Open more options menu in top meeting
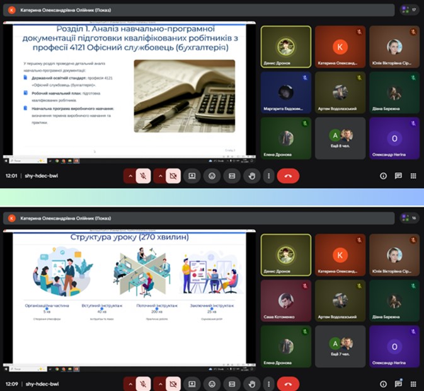 coord(269,177)
